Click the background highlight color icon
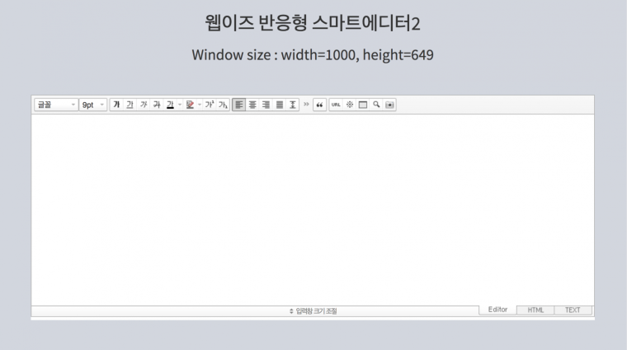 click(x=190, y=105)
